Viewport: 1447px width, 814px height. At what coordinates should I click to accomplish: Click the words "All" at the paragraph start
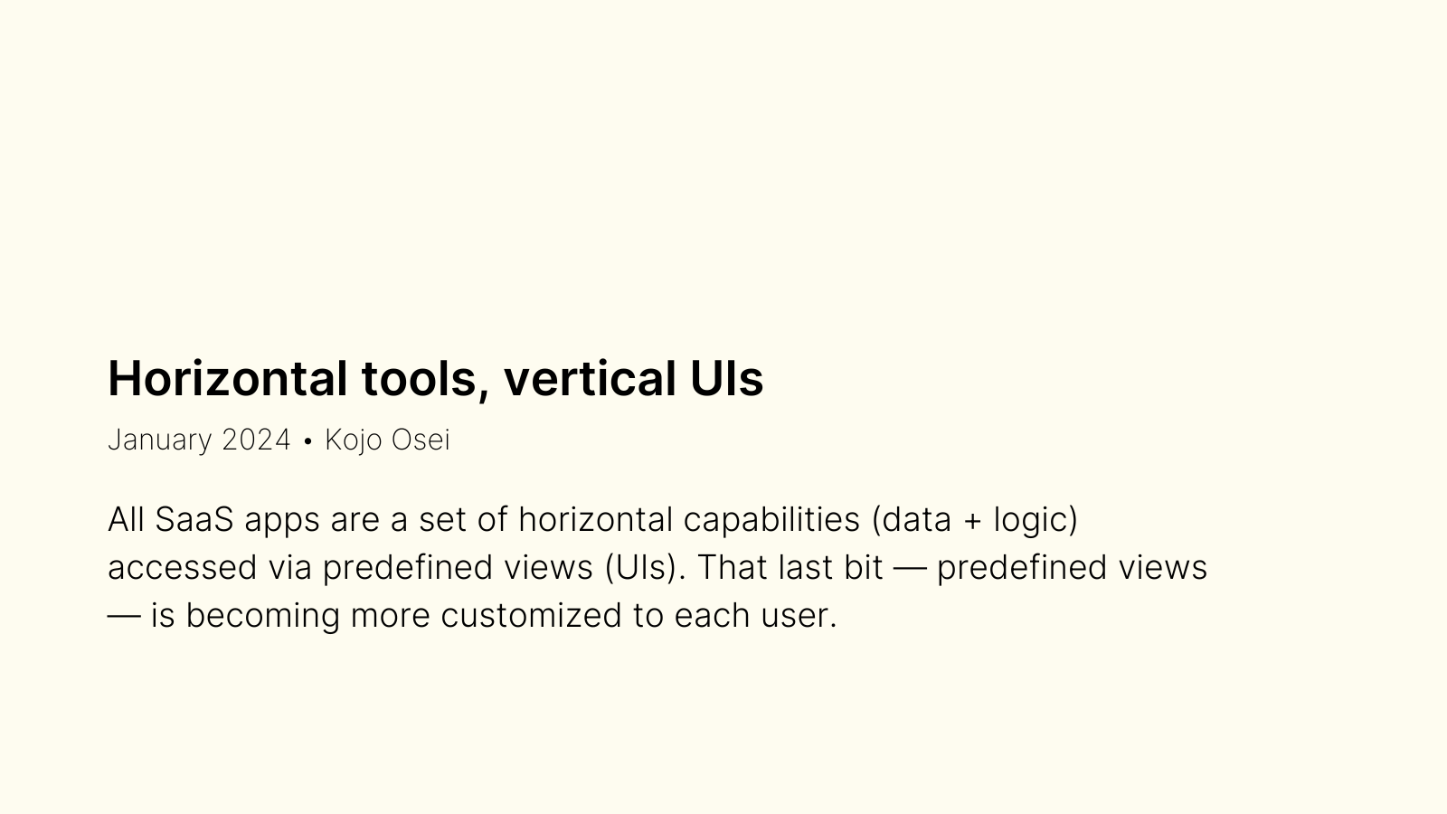click(126, 519)
